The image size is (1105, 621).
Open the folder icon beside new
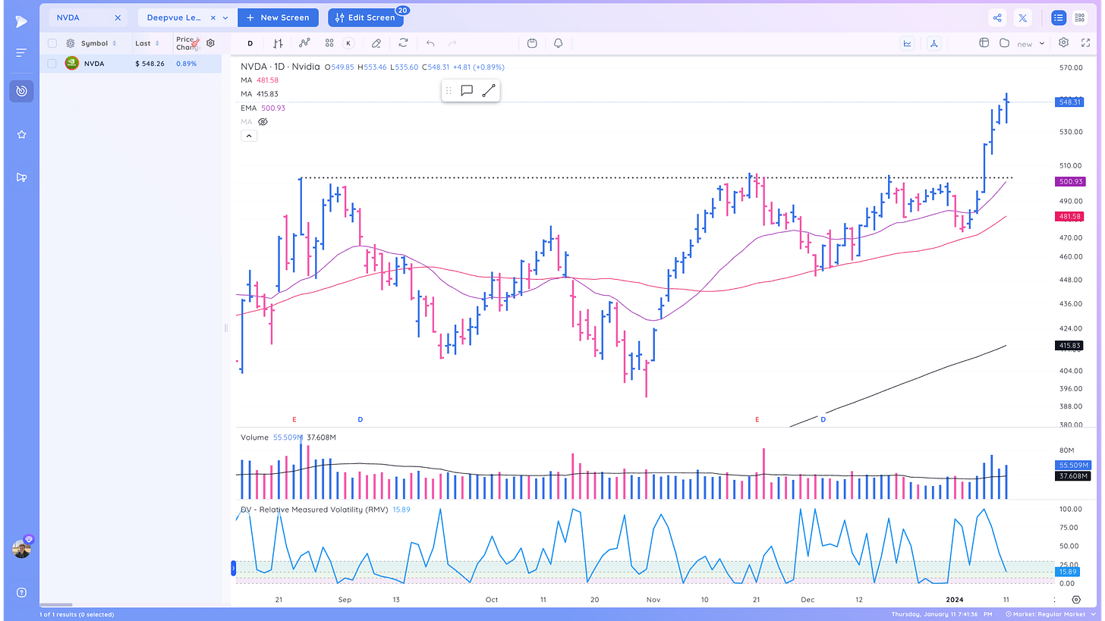coord(1004,43)
